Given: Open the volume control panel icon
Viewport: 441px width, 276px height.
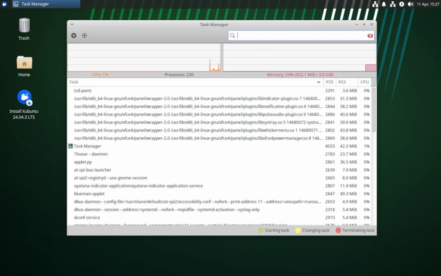Looking at the screenshot, I should coord(410,4).
